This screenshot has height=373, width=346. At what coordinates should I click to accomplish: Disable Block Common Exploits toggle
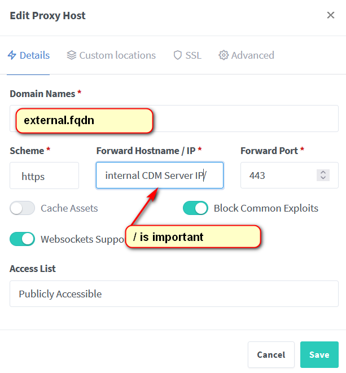(195, 208)
